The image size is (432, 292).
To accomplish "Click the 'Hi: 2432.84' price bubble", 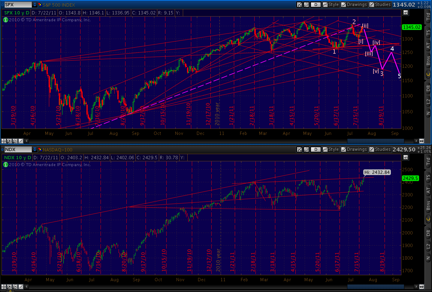I will 377,172.
